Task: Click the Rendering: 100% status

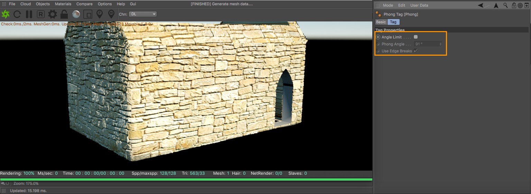Action: [17, 173]
